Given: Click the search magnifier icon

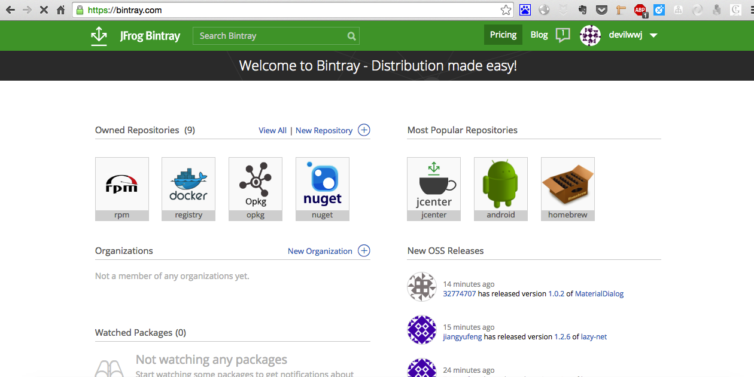Looking at the screenshot, I should click(x=351, y=36).
